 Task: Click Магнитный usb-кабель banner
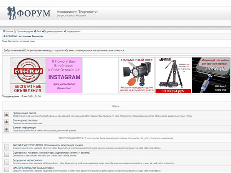tap(211, 75)
